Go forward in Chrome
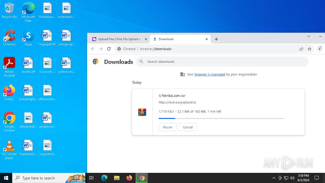This screenshot has width=325, height=183. coord(101,49)
